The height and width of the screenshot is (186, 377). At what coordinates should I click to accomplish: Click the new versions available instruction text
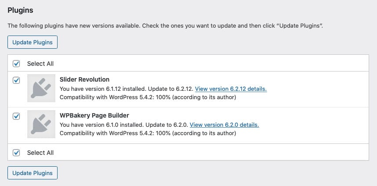point(165,26)
